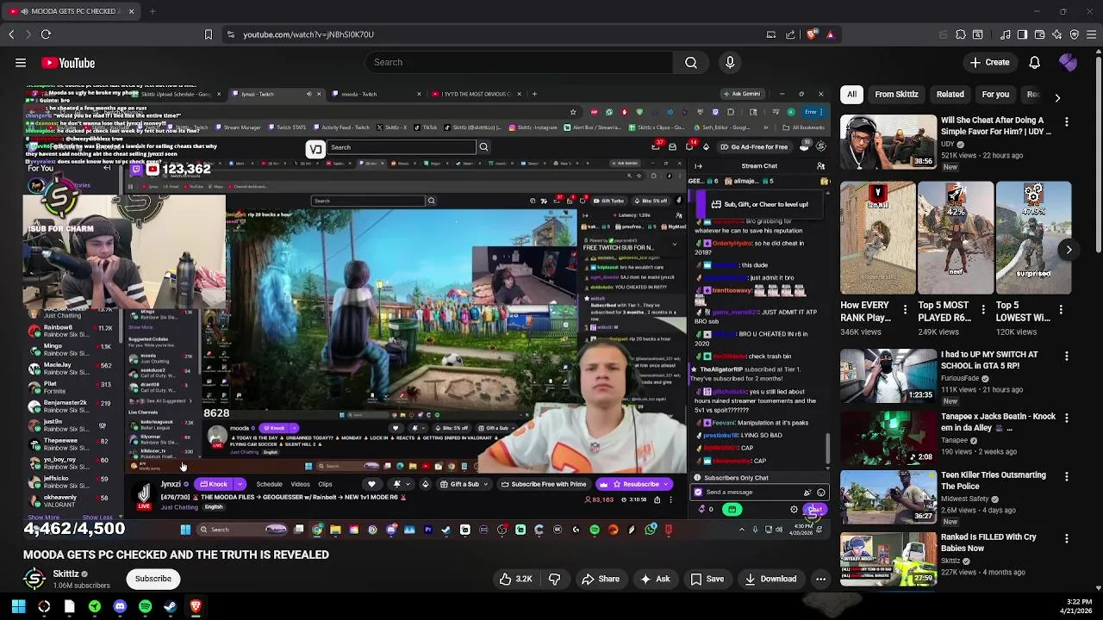Image resolution: width=1103 pixels, height=620 pixels.
Task: Click the address bar URL
Action: (x=308, y=34)
